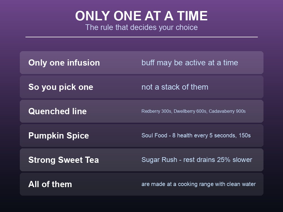Click the 'Pumpkin Spice' row label
This screenshot has width=283, height=212.
point(59,136)
